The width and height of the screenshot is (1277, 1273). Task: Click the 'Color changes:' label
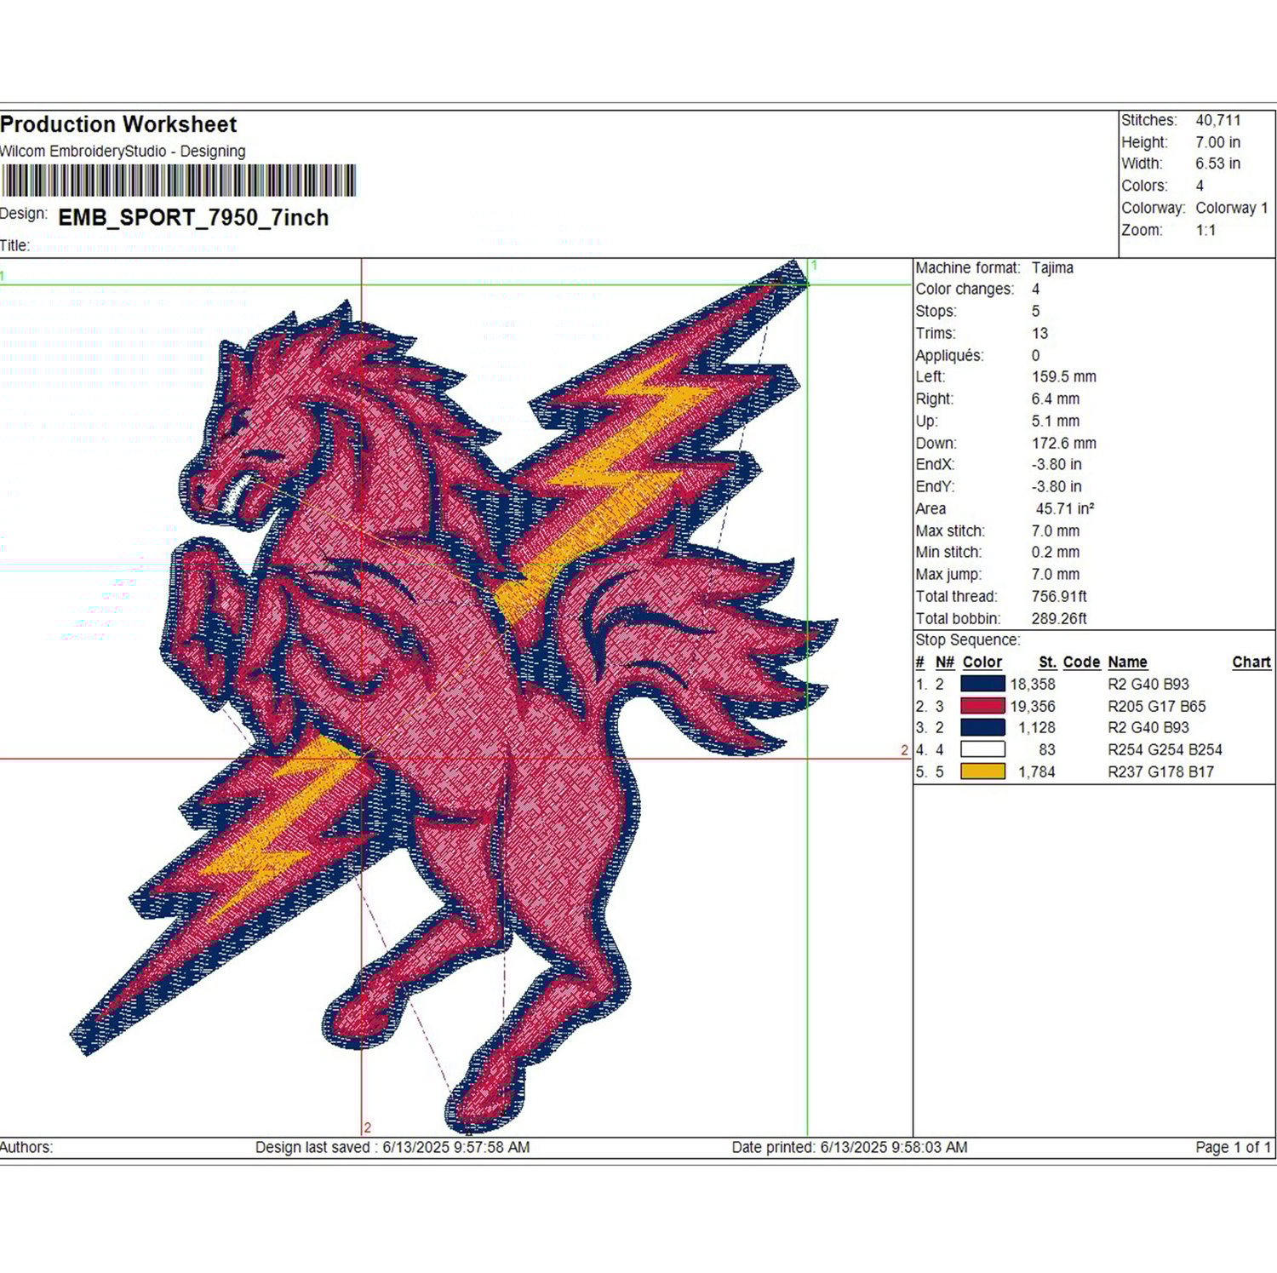point(965,290)
